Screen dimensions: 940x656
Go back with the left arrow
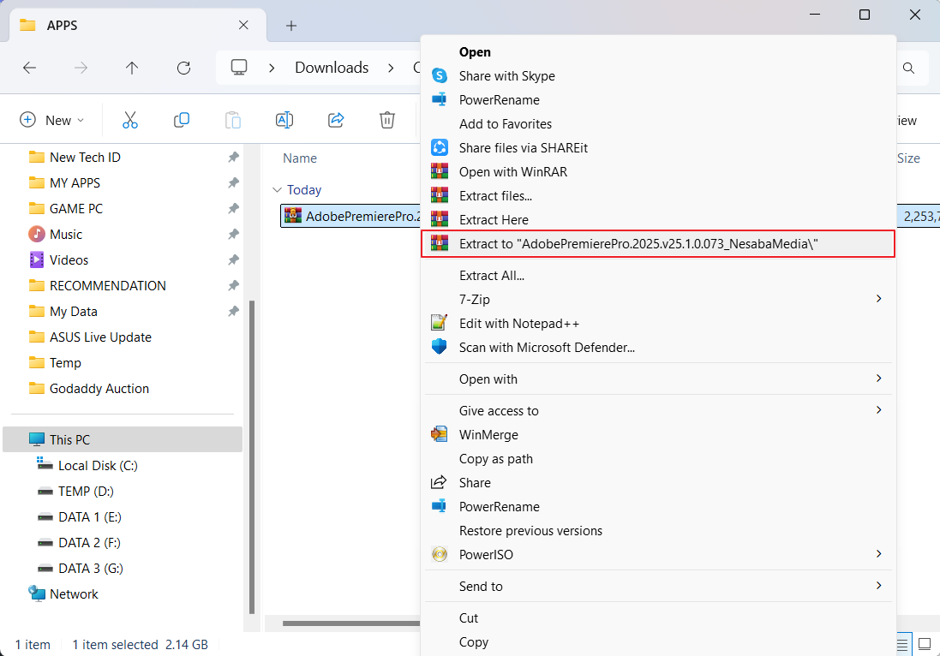[x=29, y=68]
